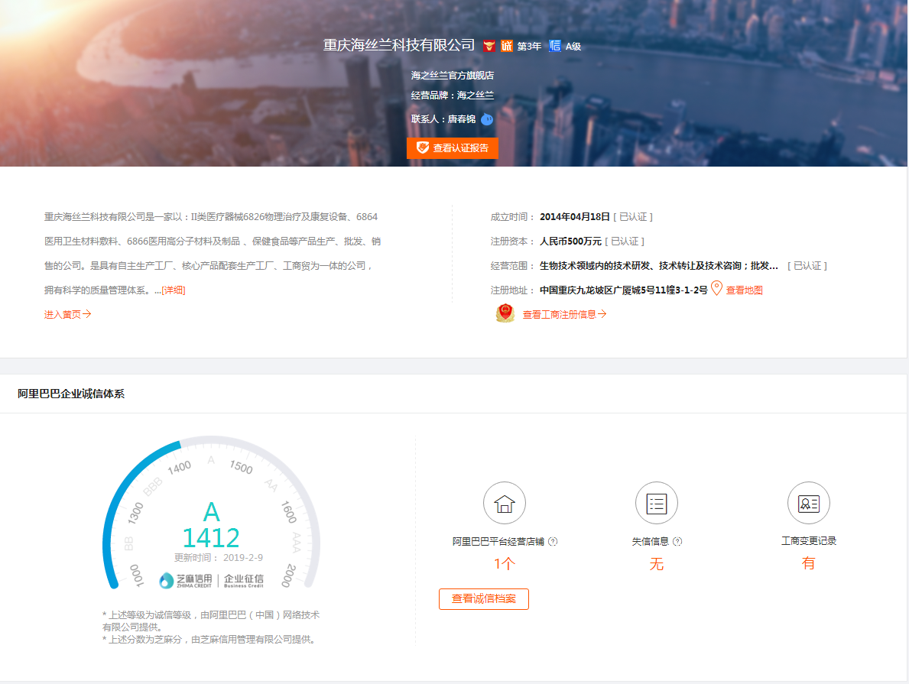Click the Alibaba platform store house icon

(x=504, y=503)
